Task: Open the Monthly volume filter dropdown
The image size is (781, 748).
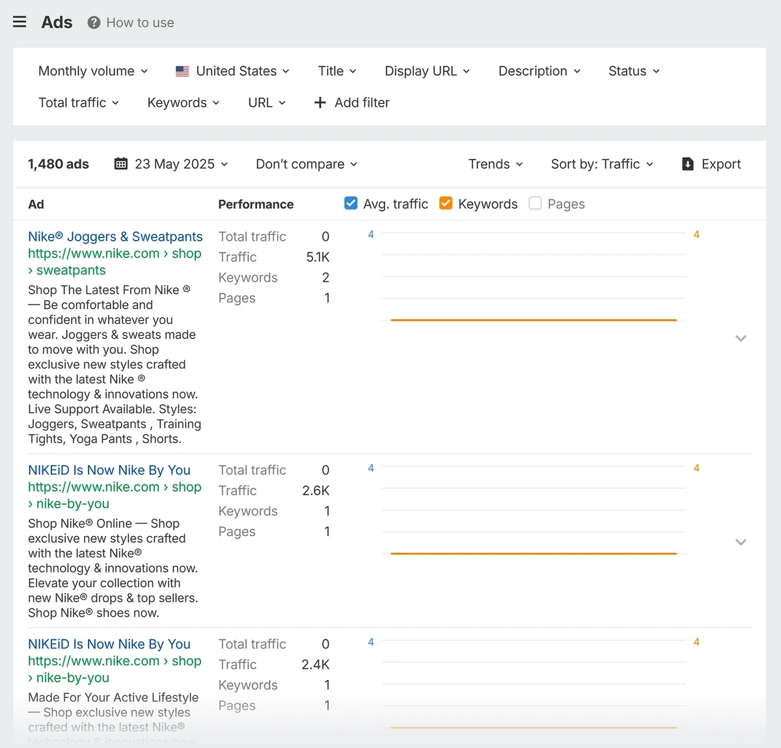Action: pyautogui.click(x=93, y=71)
